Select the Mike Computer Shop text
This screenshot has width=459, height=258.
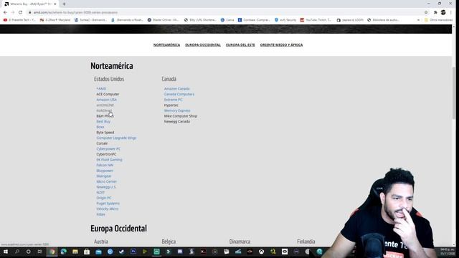(181, 116)
